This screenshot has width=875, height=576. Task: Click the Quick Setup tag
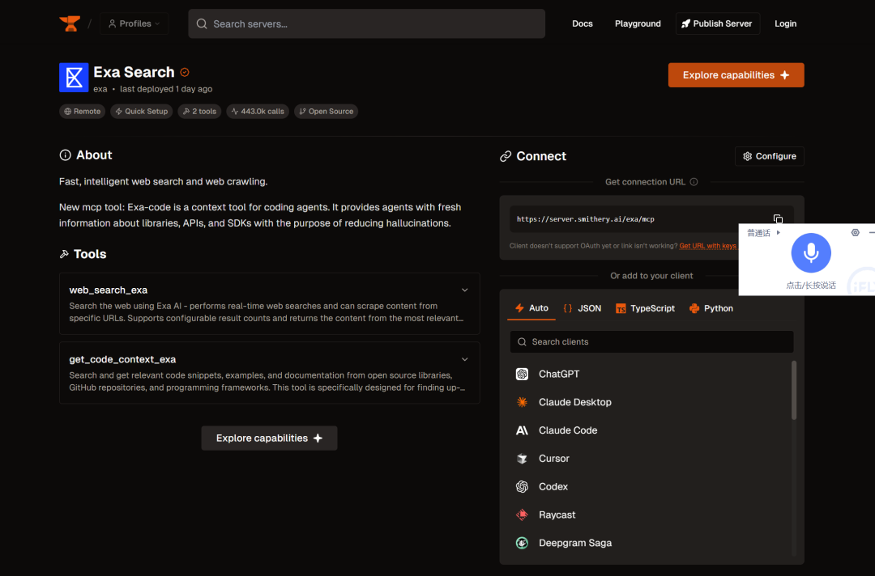point(141,112)
